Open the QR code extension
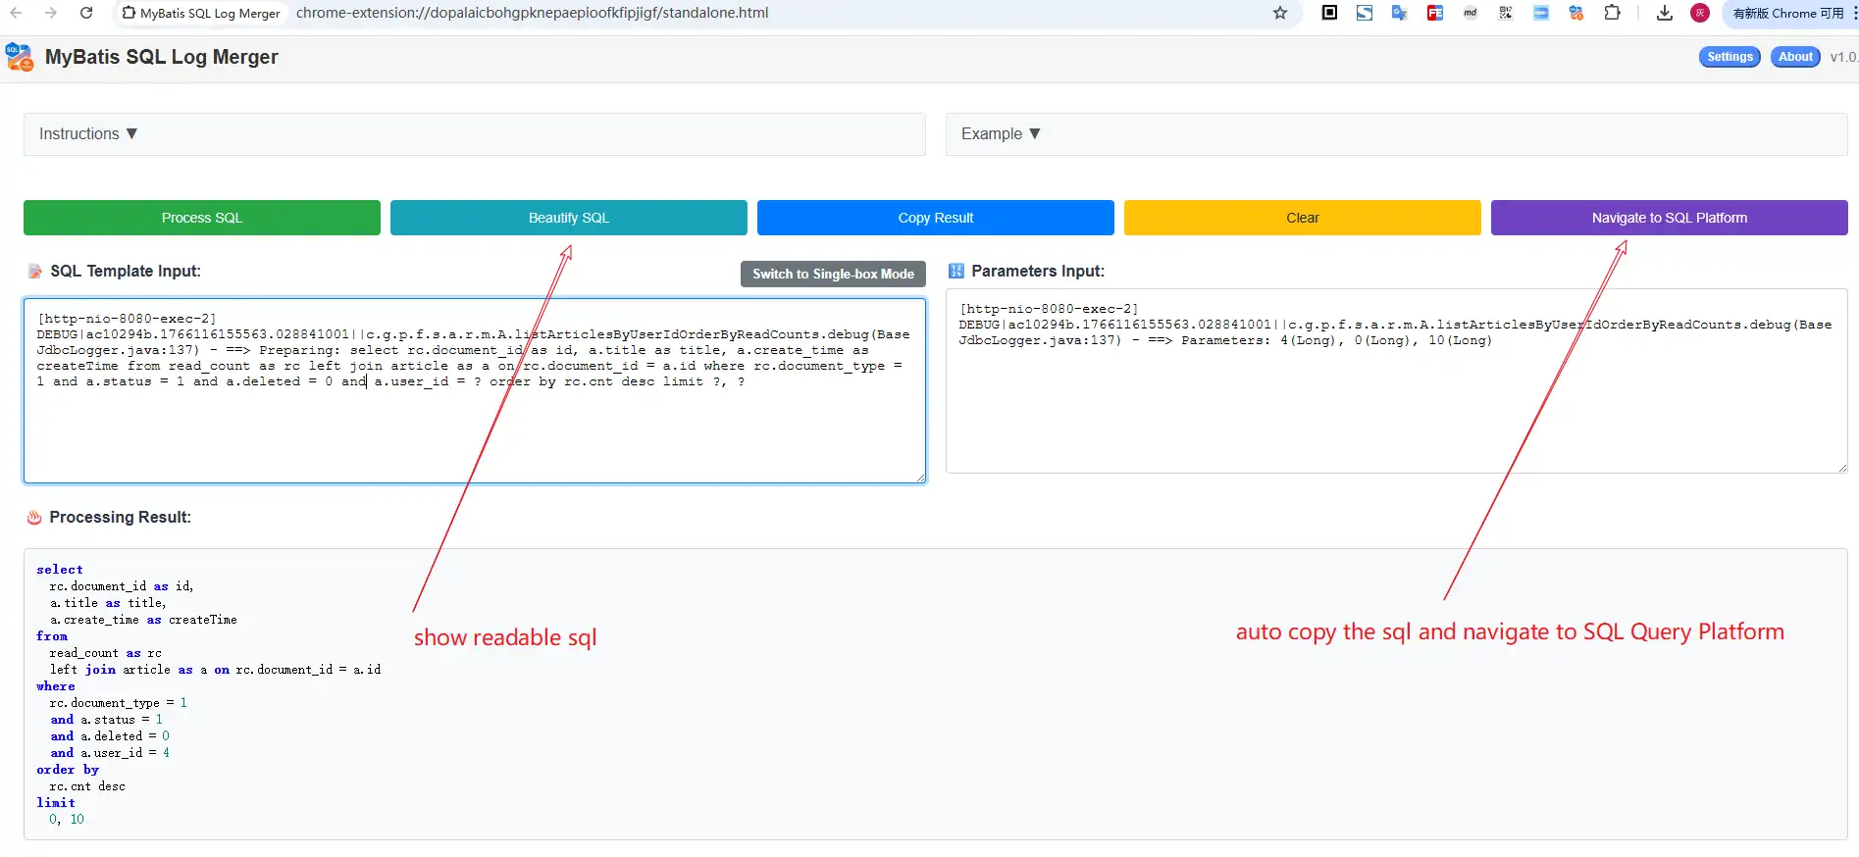The width and height of the screenshot is (1859, 857). (1506, 13)
